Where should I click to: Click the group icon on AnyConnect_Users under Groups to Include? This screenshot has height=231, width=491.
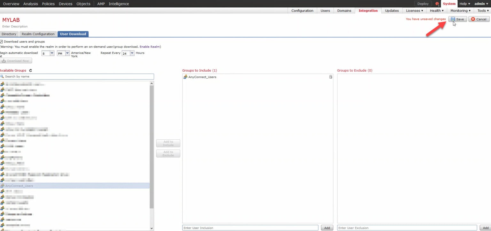[x=185, y=77]
